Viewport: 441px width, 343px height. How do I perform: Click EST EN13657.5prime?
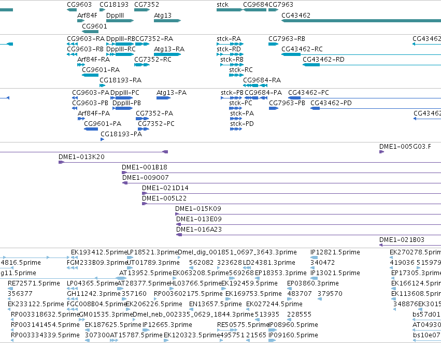[x=191, y=309]
